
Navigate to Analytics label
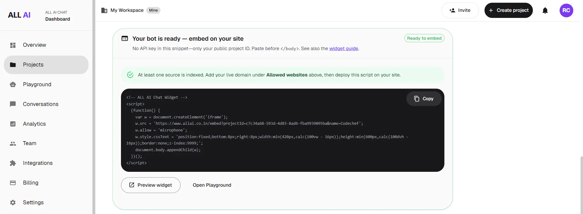click(34, 124)
